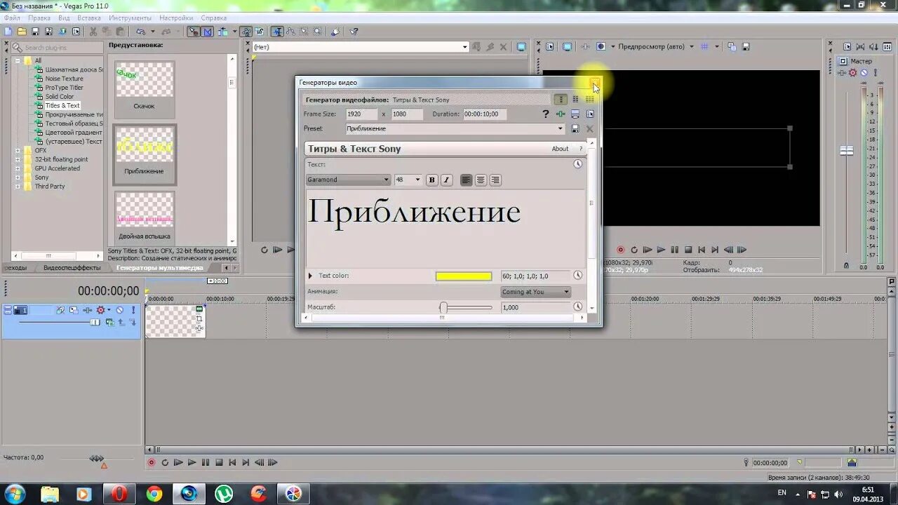Click the timeline Stop button
Viewport: 898px width, 505px height.
click(x=219, y=462)
